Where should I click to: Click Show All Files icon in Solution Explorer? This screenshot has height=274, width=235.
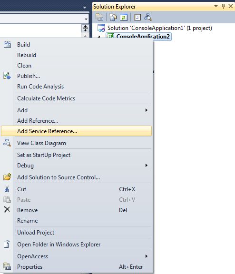(x=113, y=17)
